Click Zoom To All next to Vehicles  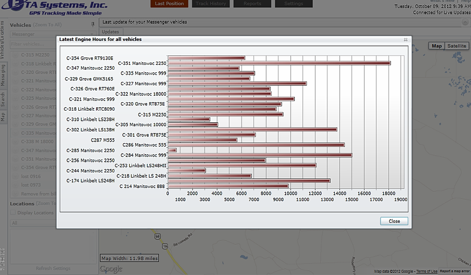47,24
